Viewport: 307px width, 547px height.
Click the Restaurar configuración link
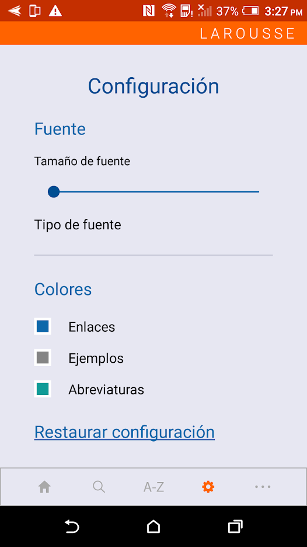point(124,432)
